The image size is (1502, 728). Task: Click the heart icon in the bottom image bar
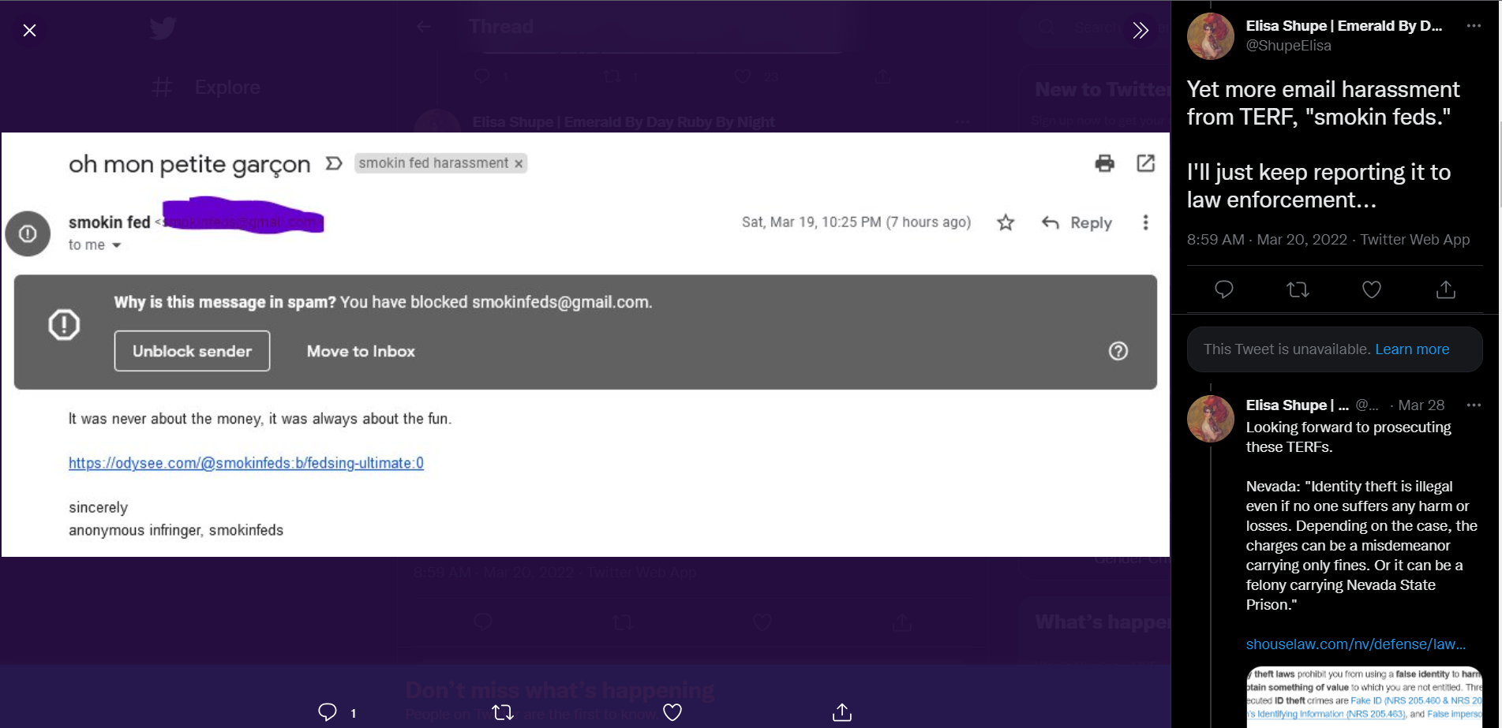pos(672,712)
